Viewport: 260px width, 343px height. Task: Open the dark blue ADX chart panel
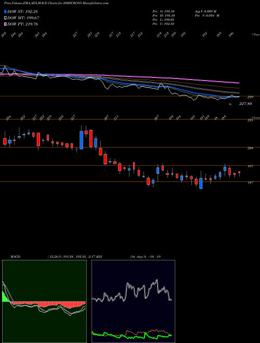coord(133,301)
